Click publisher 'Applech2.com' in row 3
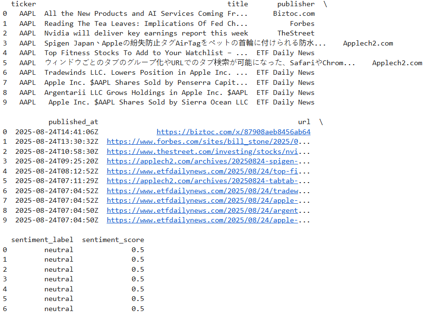The width and height of the screenshot is (428, 312). point(368,43)
